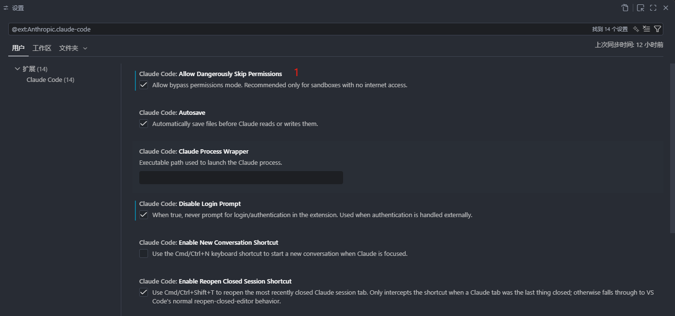The width and height of the screenshot is (675, 316).
Task: Click the Claude Process Wrapper setting title
Action: [194, 151]
